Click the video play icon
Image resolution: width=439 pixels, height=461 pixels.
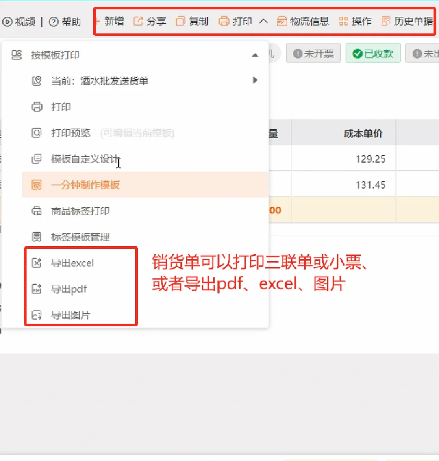pos(7,22)
